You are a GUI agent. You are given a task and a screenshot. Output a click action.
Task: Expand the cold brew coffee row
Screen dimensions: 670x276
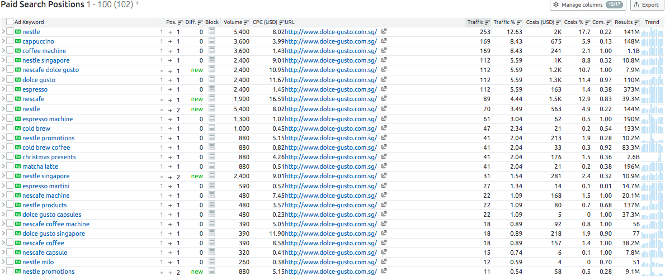3,147
